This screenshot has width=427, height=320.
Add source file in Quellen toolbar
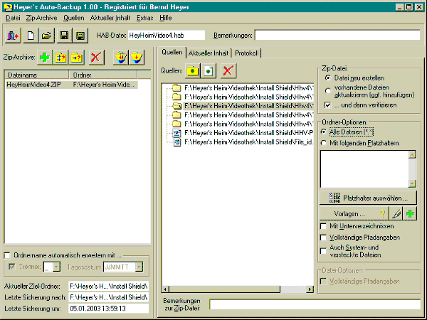coord(207,70)
